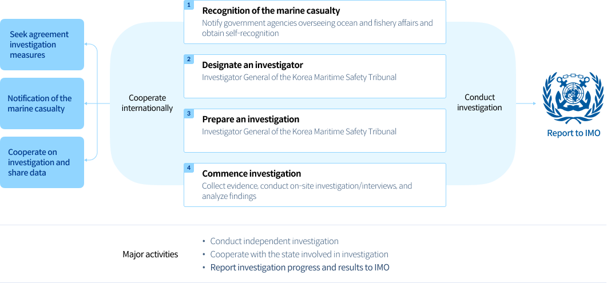The height and width of the screenshot is (283, 607).
Task: Click the step 1 number badge
Action: click(x=189, y=5)
